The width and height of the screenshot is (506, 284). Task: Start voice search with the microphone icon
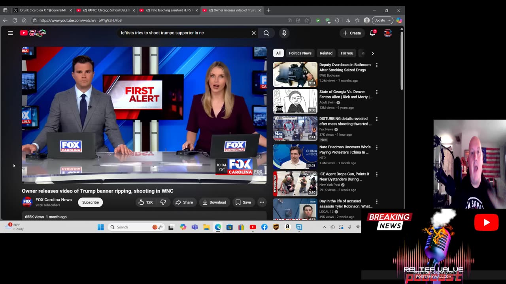point(284,33)
